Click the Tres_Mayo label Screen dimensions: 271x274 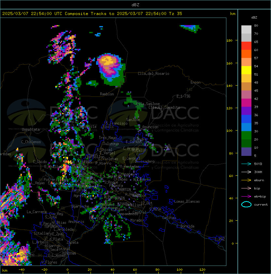(x=107, y=138)
